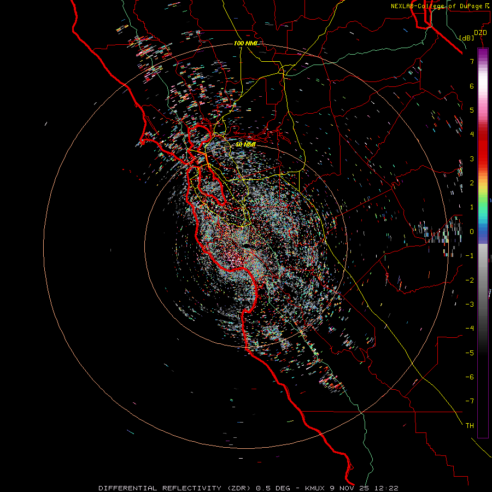Click the minus 4 tick label on color scale
The image size is (492, 492).
click(x=470, y=329)
